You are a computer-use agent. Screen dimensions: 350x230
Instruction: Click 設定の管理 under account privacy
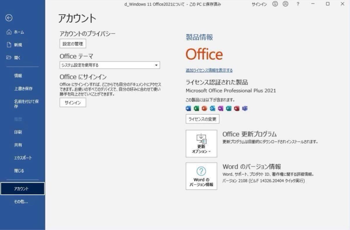73,43
